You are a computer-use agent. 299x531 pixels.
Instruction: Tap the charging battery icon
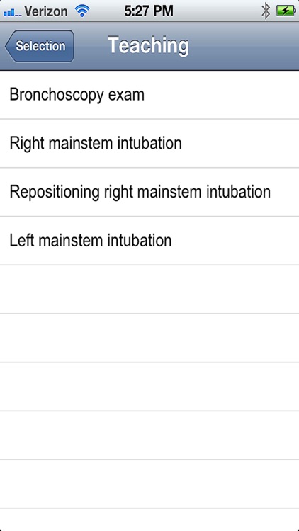click(286, 11)
